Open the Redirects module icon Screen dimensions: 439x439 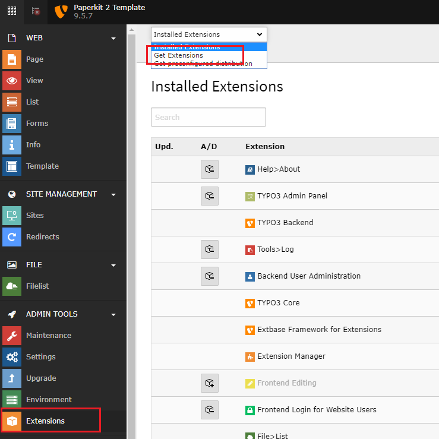12,237
